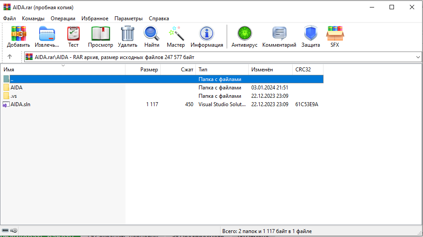This screenshot has height=237, width=423.
Task: Open the Комментарий toolbar icon
Action: pyautogui.click(x=279, y=34)
